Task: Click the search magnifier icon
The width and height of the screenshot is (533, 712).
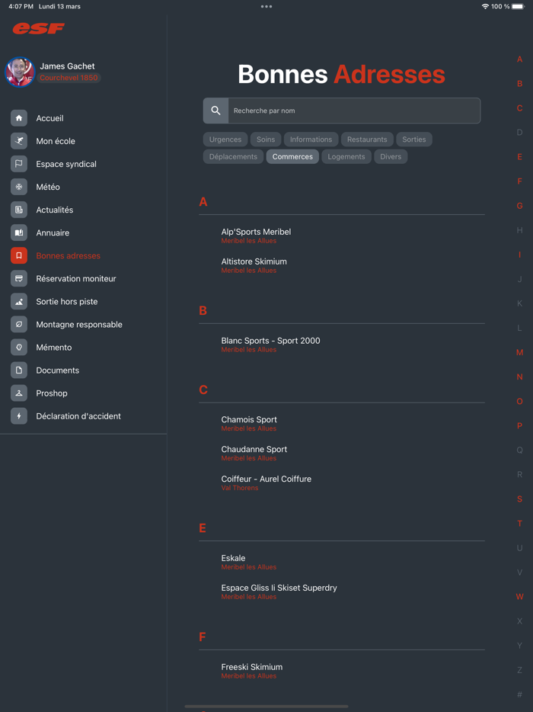Action: point(216,111)
